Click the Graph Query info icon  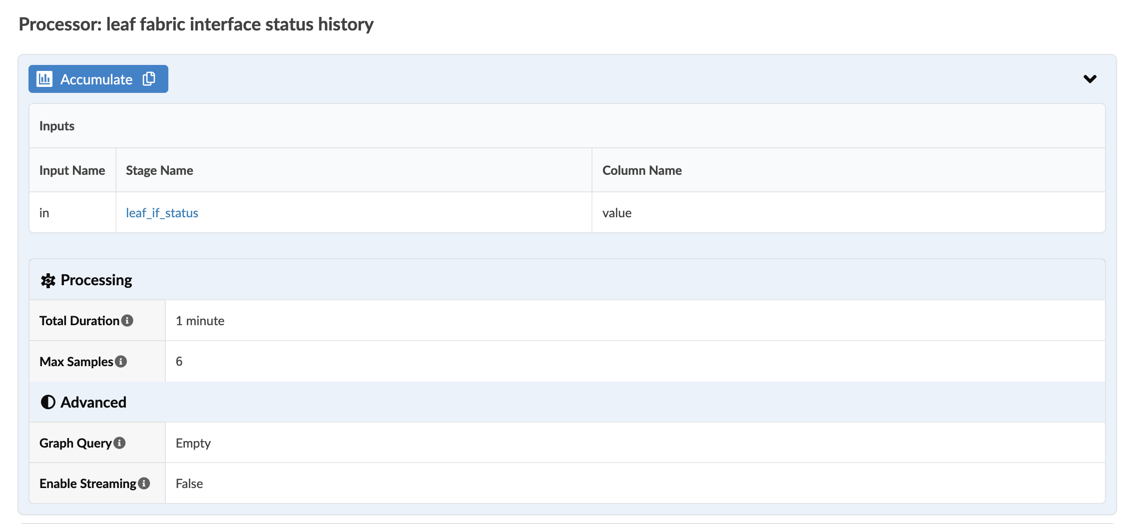(x=119, y=443)
